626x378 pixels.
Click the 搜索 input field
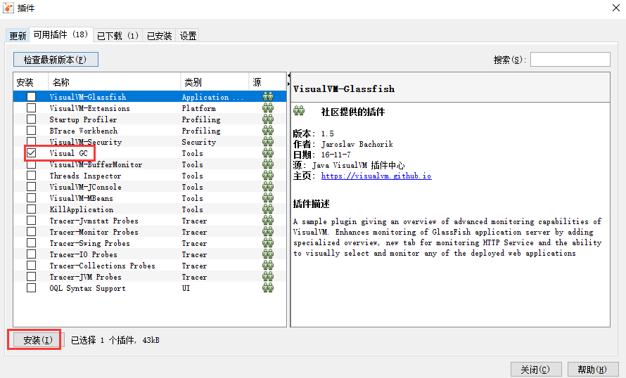(570, 60)
